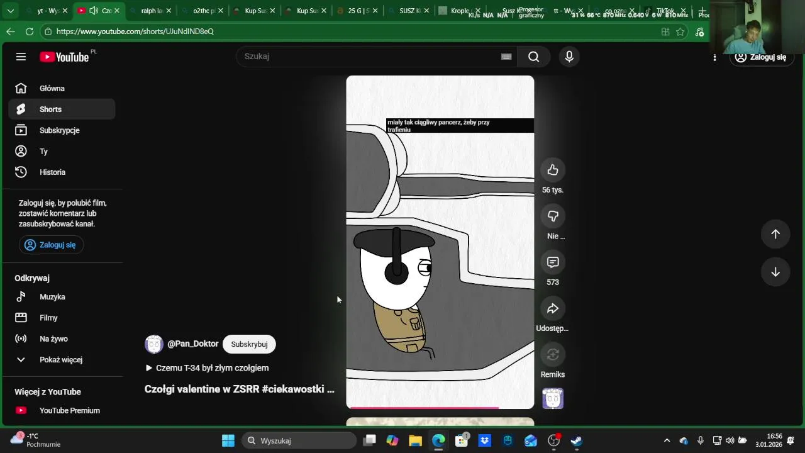
Task: Switch to the ralph la tab
Action: pyautogui.click(x=152, y=11)
